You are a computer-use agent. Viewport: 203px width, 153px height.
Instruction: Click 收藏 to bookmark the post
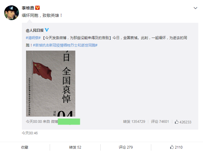click(x=25, y=147)
